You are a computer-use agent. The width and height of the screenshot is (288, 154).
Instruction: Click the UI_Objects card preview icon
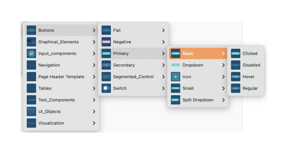31,111
